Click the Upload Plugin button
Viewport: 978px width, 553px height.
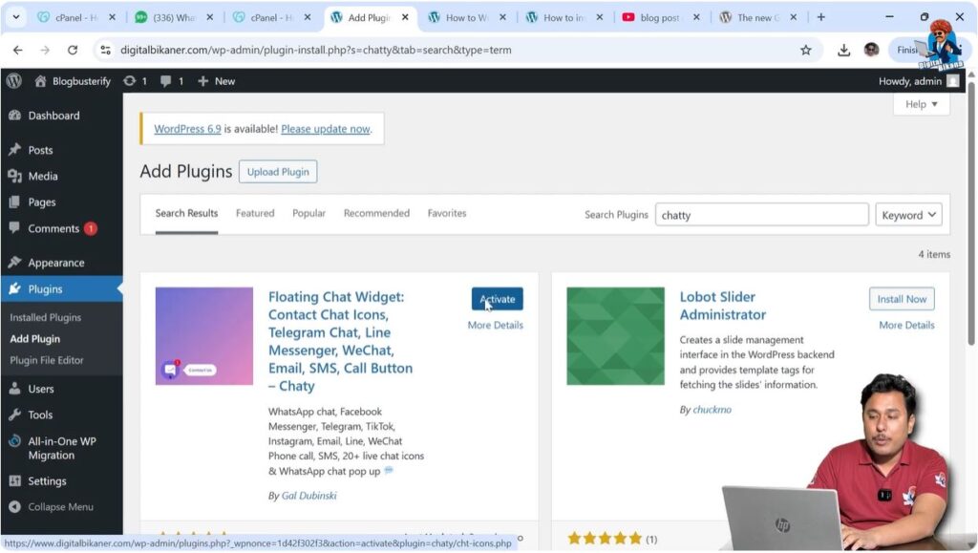tap(278, 172)
